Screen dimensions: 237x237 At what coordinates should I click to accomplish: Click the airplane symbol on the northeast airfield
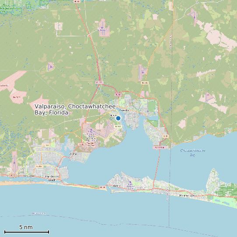(195, 17)
